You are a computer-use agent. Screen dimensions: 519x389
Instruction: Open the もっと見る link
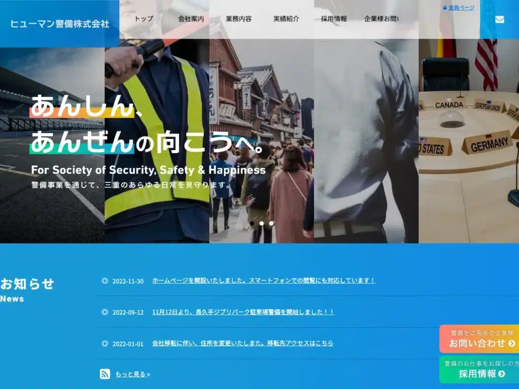click(132, 374)
